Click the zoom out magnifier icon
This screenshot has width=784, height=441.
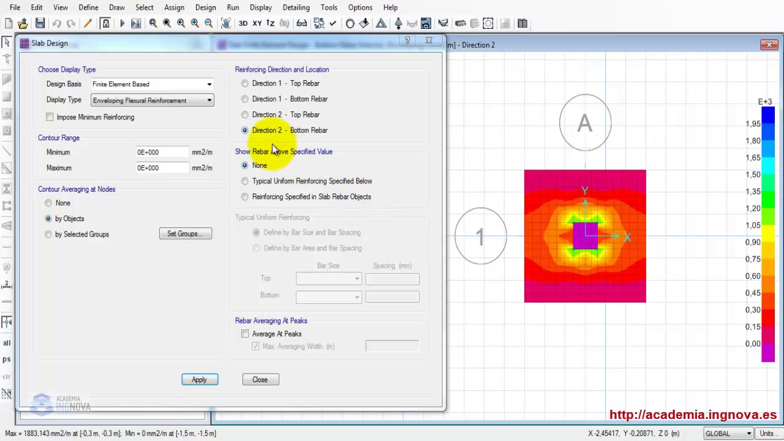(209, 23)
